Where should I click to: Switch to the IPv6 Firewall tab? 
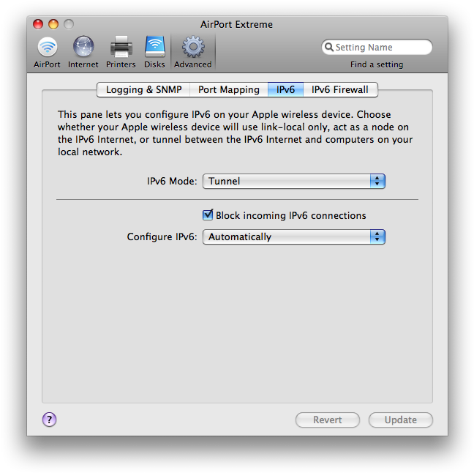(x=340, y=89)
